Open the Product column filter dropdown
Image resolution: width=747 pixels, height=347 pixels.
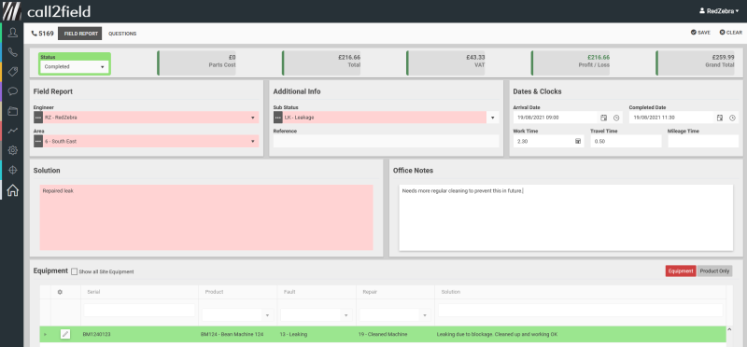click(x=267, y=315)
